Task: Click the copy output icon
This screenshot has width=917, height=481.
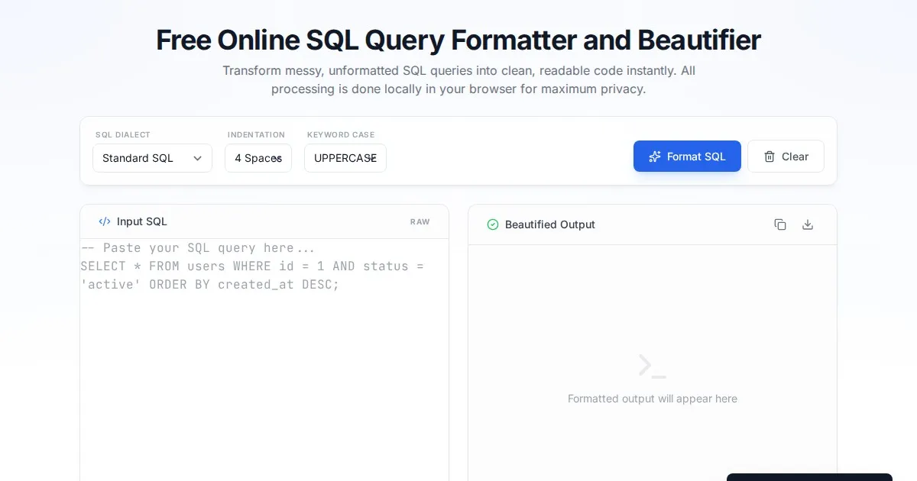Action: tap(779, 224)
